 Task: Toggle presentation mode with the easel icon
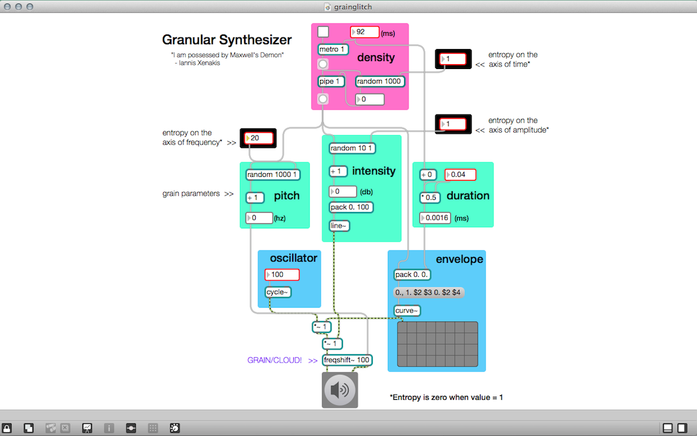87,428
